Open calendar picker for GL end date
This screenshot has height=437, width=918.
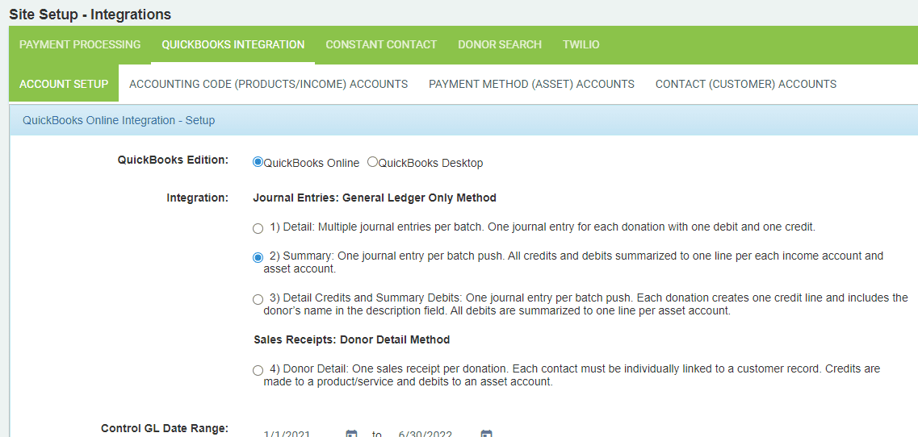click(486, 434)
